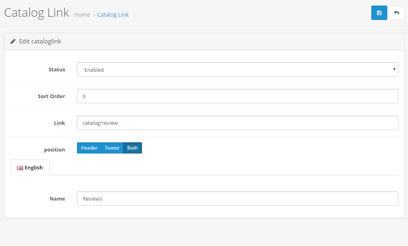This screenshot has height=246, width=408.
Task: Click the position label text
Action: pyautogui.click(x=54, y=150)
